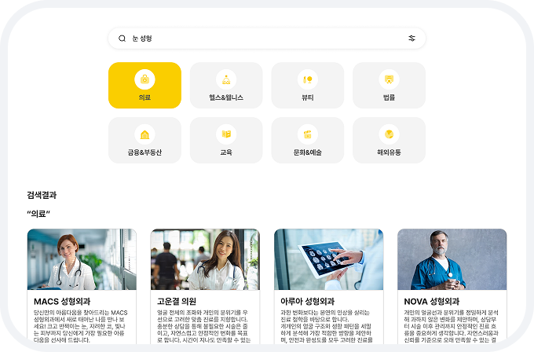
Task: Click the medical bag icon in 의료
Action: 144,79
